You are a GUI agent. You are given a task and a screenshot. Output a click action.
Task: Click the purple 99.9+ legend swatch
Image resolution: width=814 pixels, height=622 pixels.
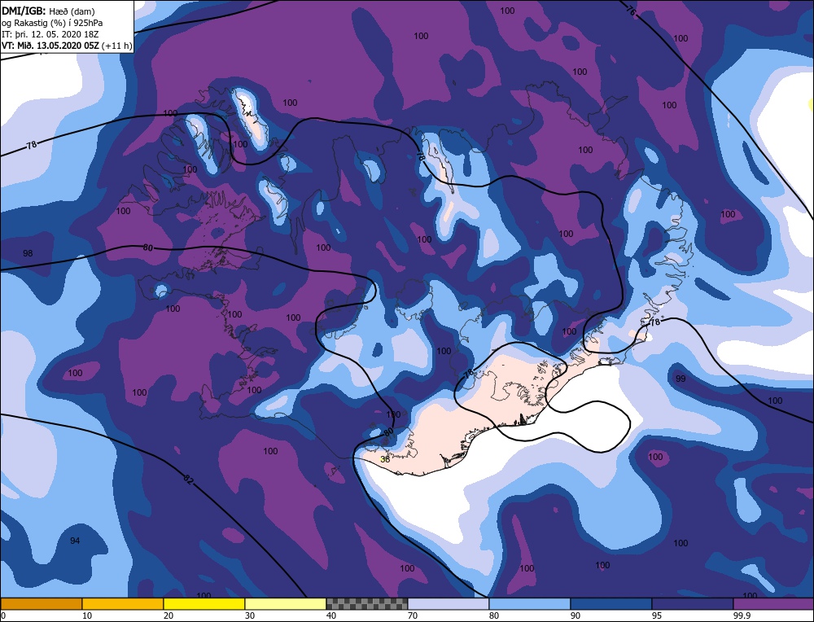click(773, 604)
